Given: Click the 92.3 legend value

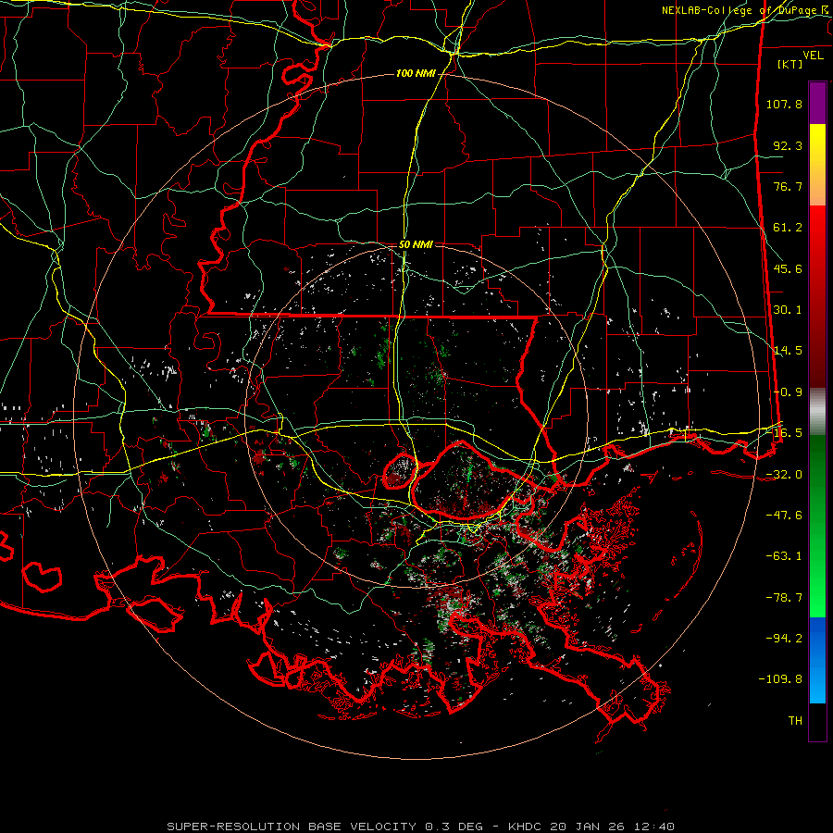Looking at the screenshot, I should click(x=788, y=145).
